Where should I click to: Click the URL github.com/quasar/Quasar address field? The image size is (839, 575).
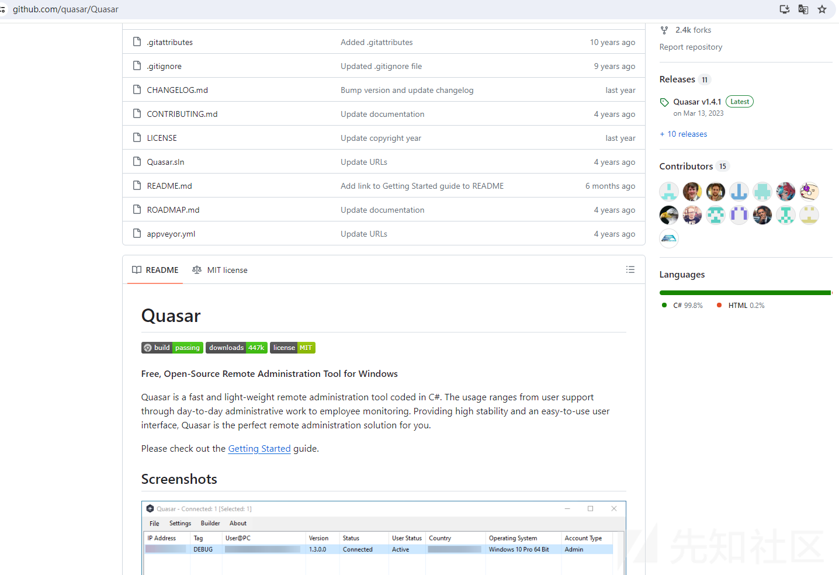(65, 9)
